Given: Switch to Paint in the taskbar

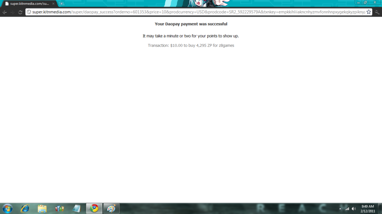Looking at the screenshot, I should click(111, 208).
